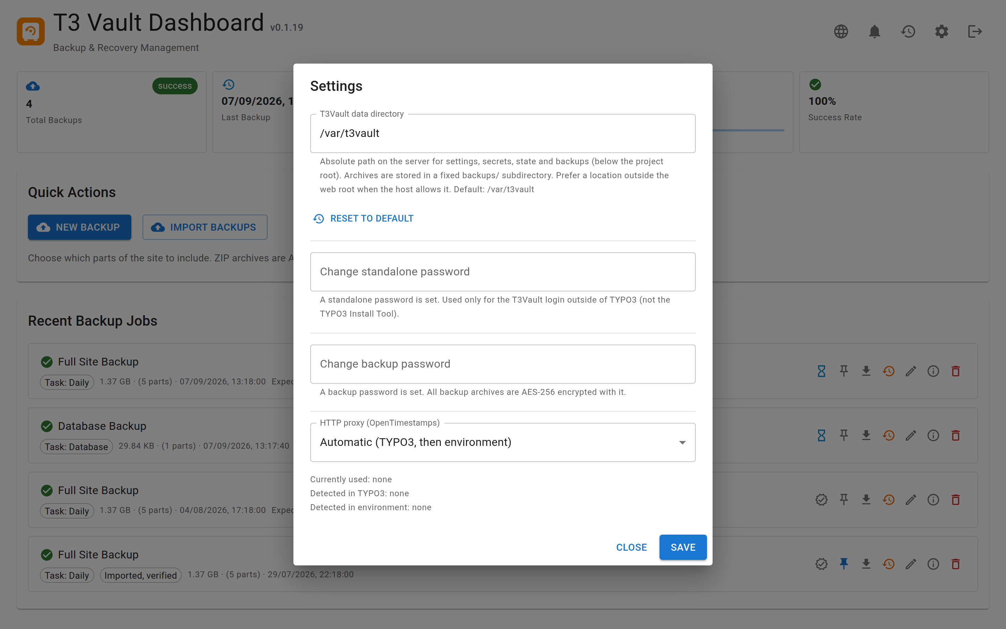Image resolution: width=1006 pixels, height=629 pixels.
Task: Focus the Change backup password field
Action: point(503,364)
